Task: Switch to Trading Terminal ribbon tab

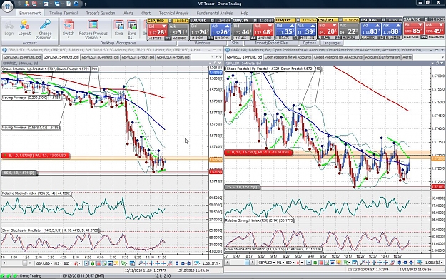Action: (x=64, y=13)
